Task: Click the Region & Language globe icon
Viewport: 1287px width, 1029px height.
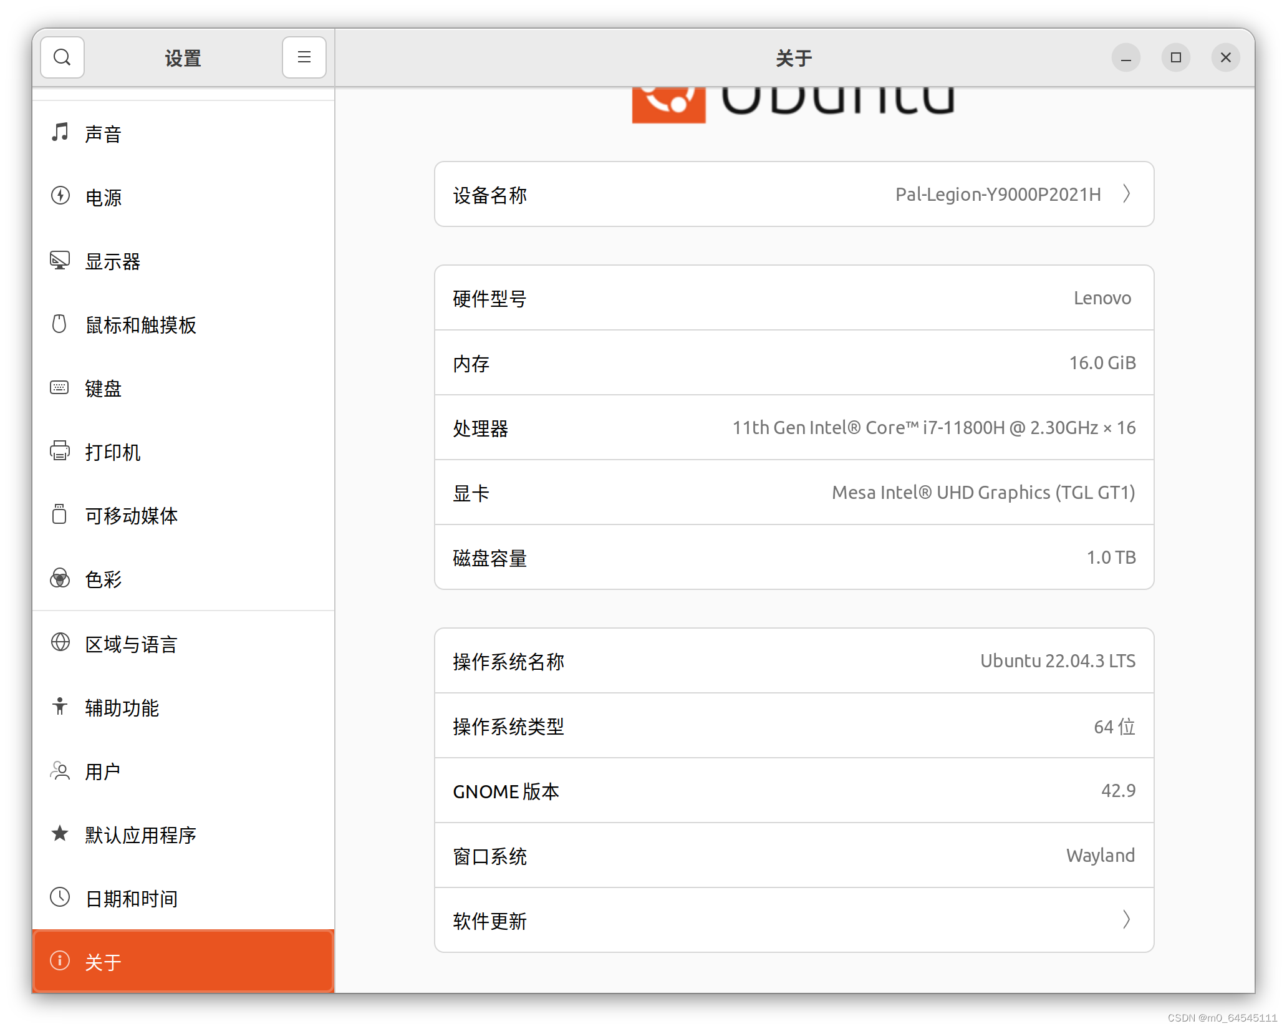Action: (x=60, y=642)
